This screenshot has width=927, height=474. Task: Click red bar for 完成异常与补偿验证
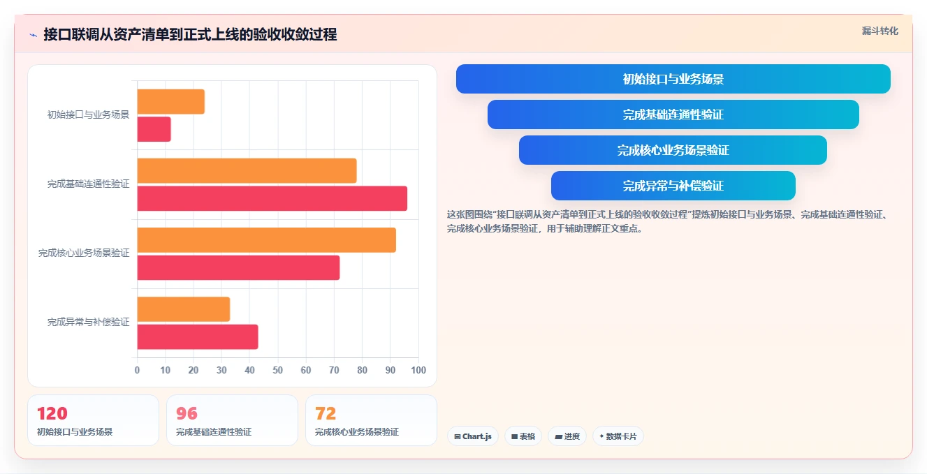coord(197,337)
